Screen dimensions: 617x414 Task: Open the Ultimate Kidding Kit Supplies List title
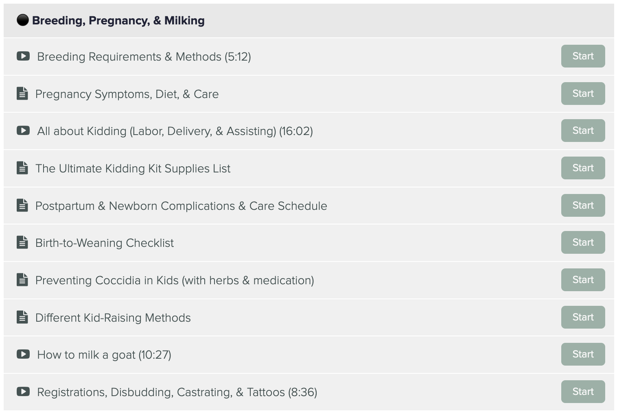pyautogui.click(x=133, y=168)
